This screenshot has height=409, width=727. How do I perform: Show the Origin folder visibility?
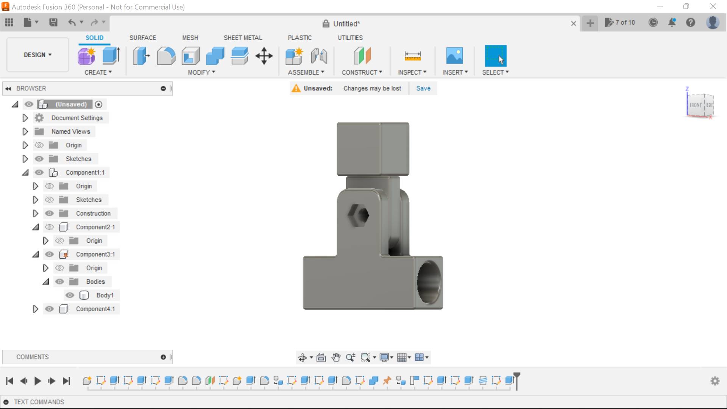39,145
